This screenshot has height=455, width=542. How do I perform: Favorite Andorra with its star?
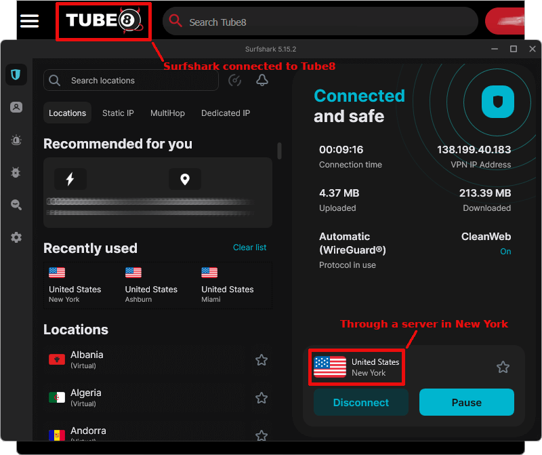click(262, 435)
